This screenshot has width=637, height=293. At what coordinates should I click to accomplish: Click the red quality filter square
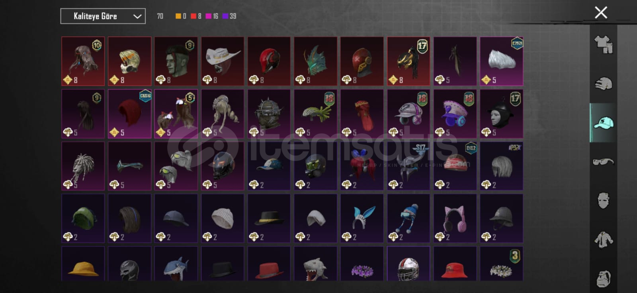pos(193,16)
